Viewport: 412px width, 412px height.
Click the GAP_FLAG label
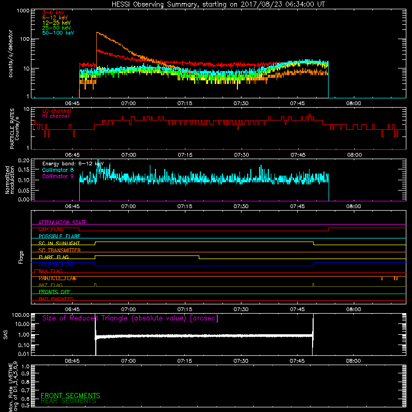click(x=50, y=229)
